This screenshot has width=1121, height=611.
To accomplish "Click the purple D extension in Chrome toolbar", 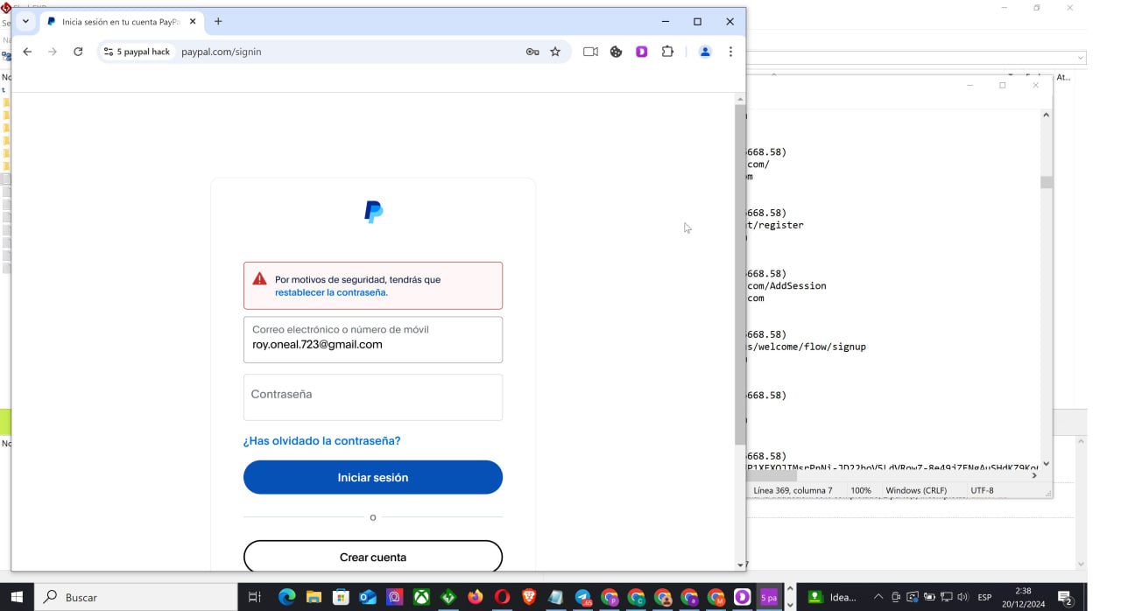I will click(x=642, y=52).
